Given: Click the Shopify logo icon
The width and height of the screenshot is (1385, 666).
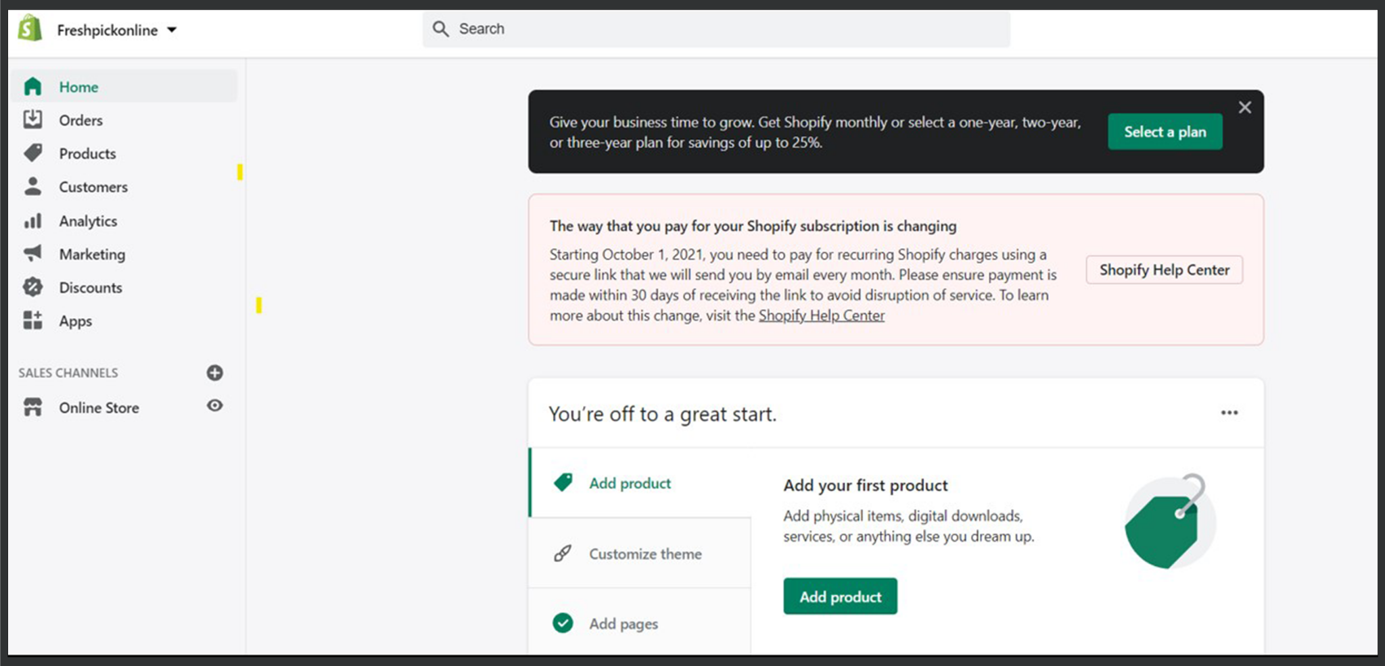Looking at the screenshot, I should (x=30, y=29).
